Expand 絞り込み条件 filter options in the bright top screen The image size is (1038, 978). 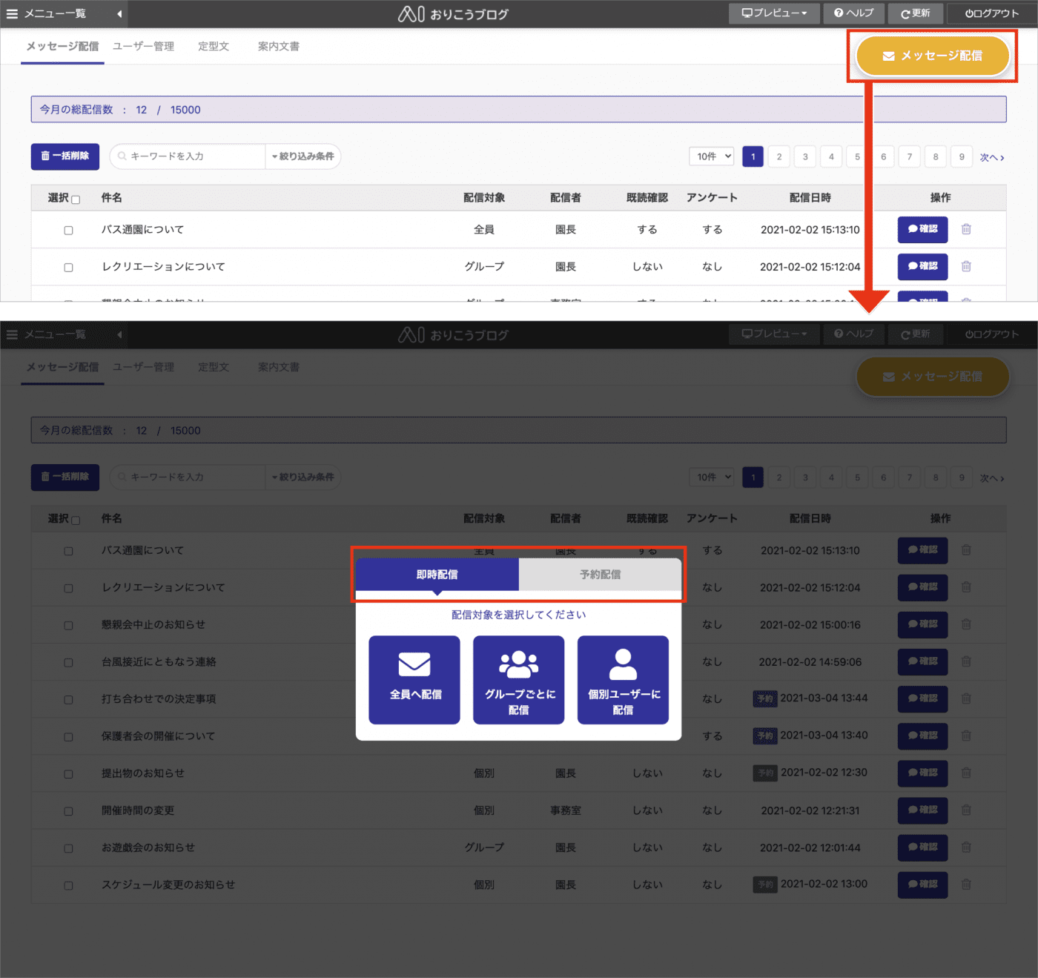pos(303,156)
